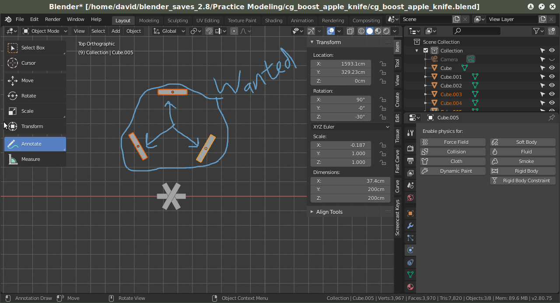Uncheck the Collection checkbox
The width and height of the screenshot is (560, 303).
(425, 50)
